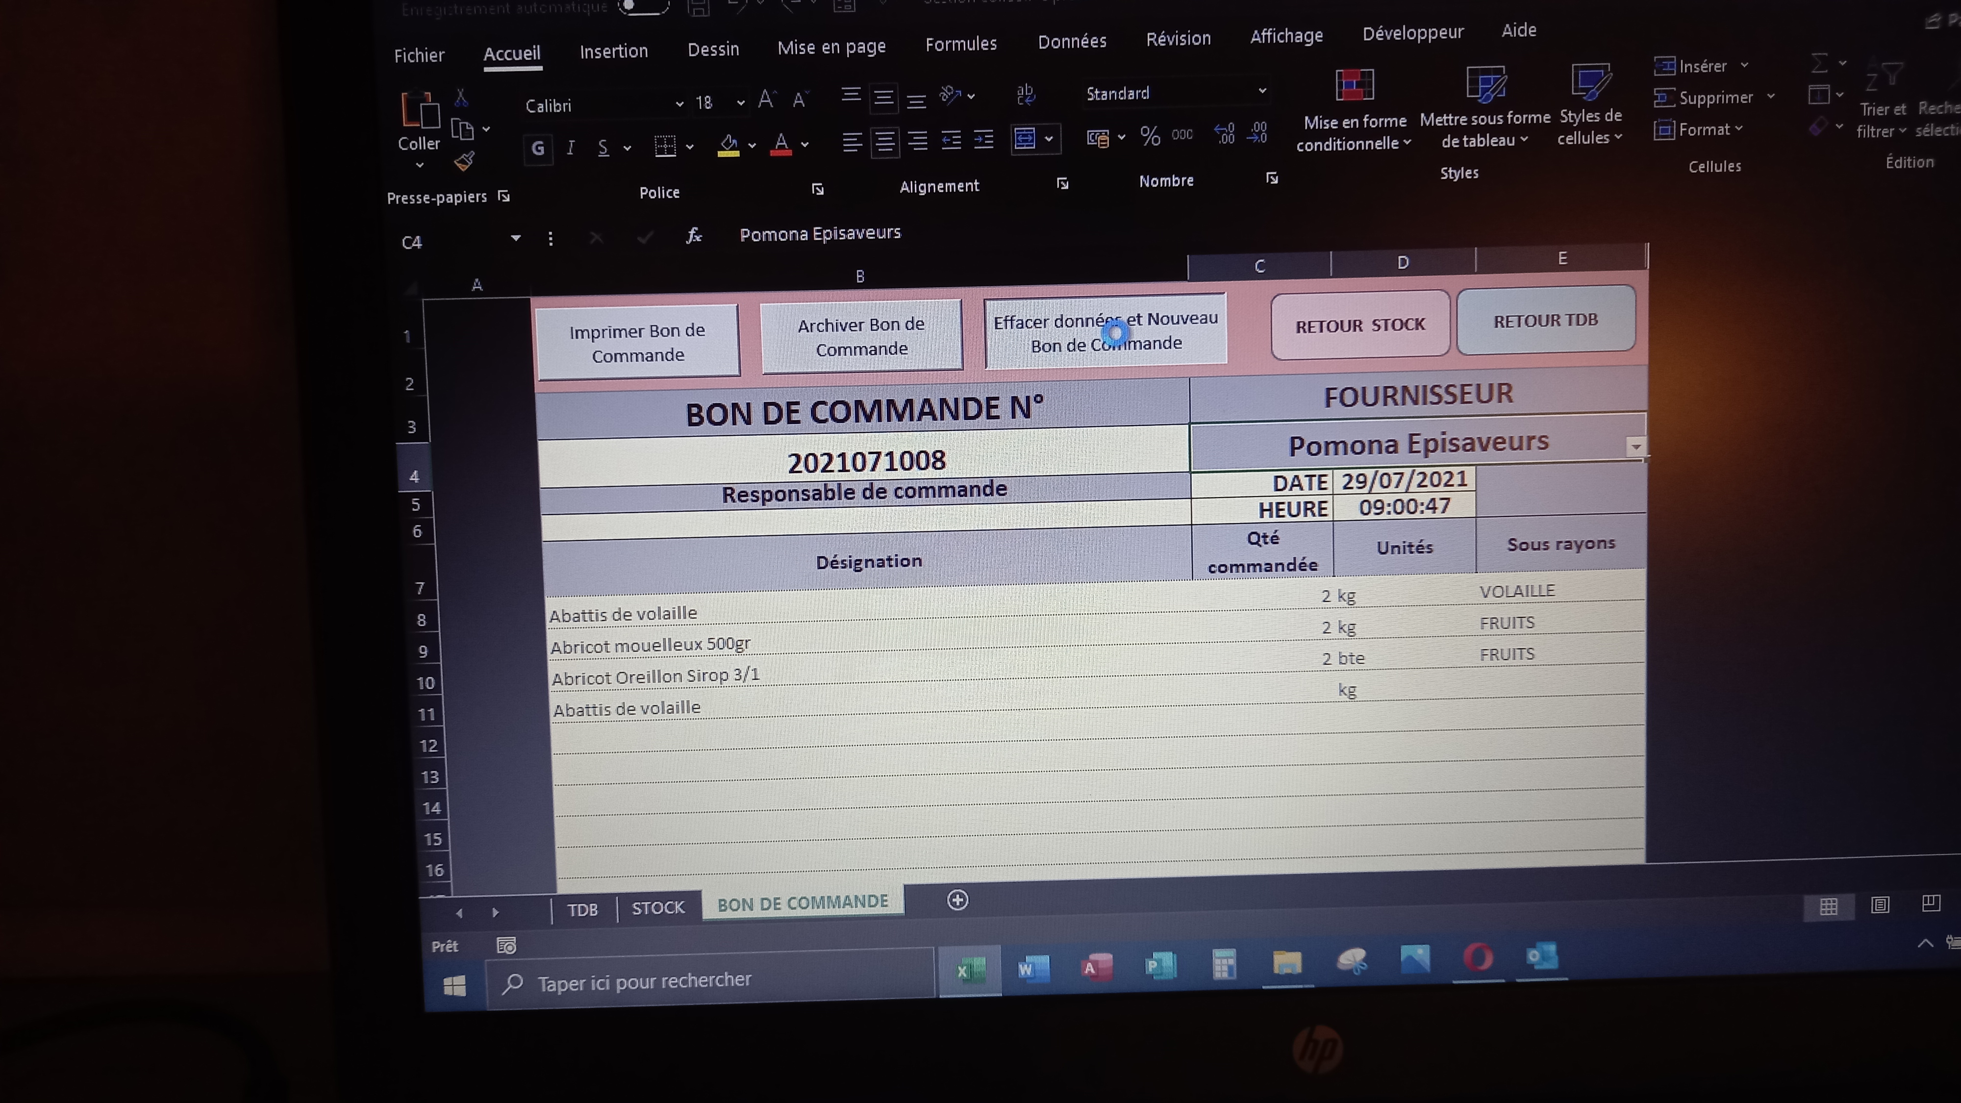Click the percent style icon
This screenshot has height=1103, width=1961.
coord(1150,136)
